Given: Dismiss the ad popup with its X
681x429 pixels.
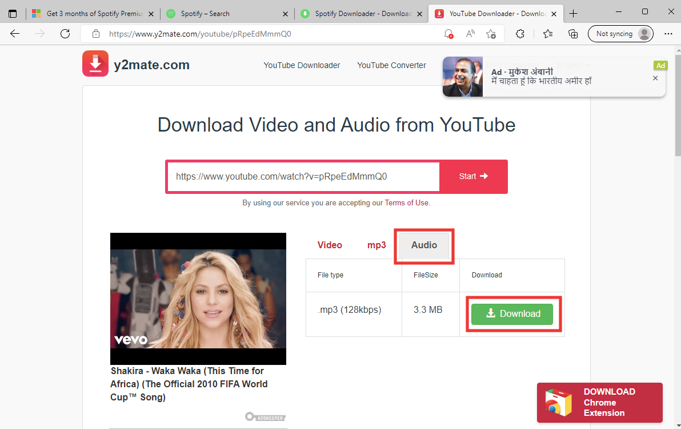Looking at the screenshot, I should point(655,78).
